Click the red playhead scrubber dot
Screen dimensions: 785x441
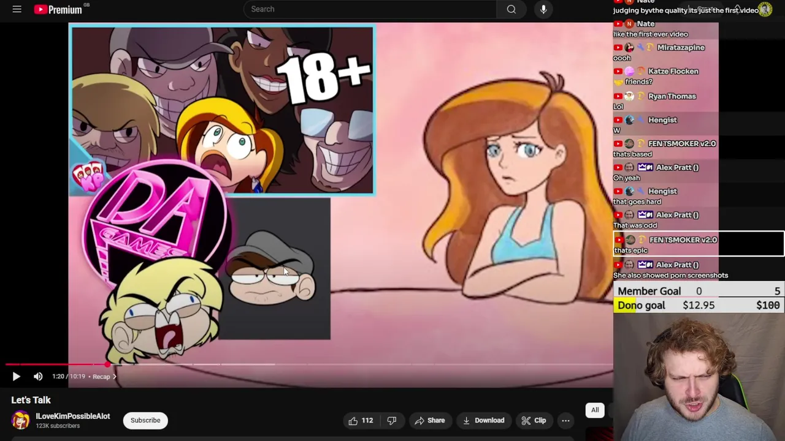108,364
